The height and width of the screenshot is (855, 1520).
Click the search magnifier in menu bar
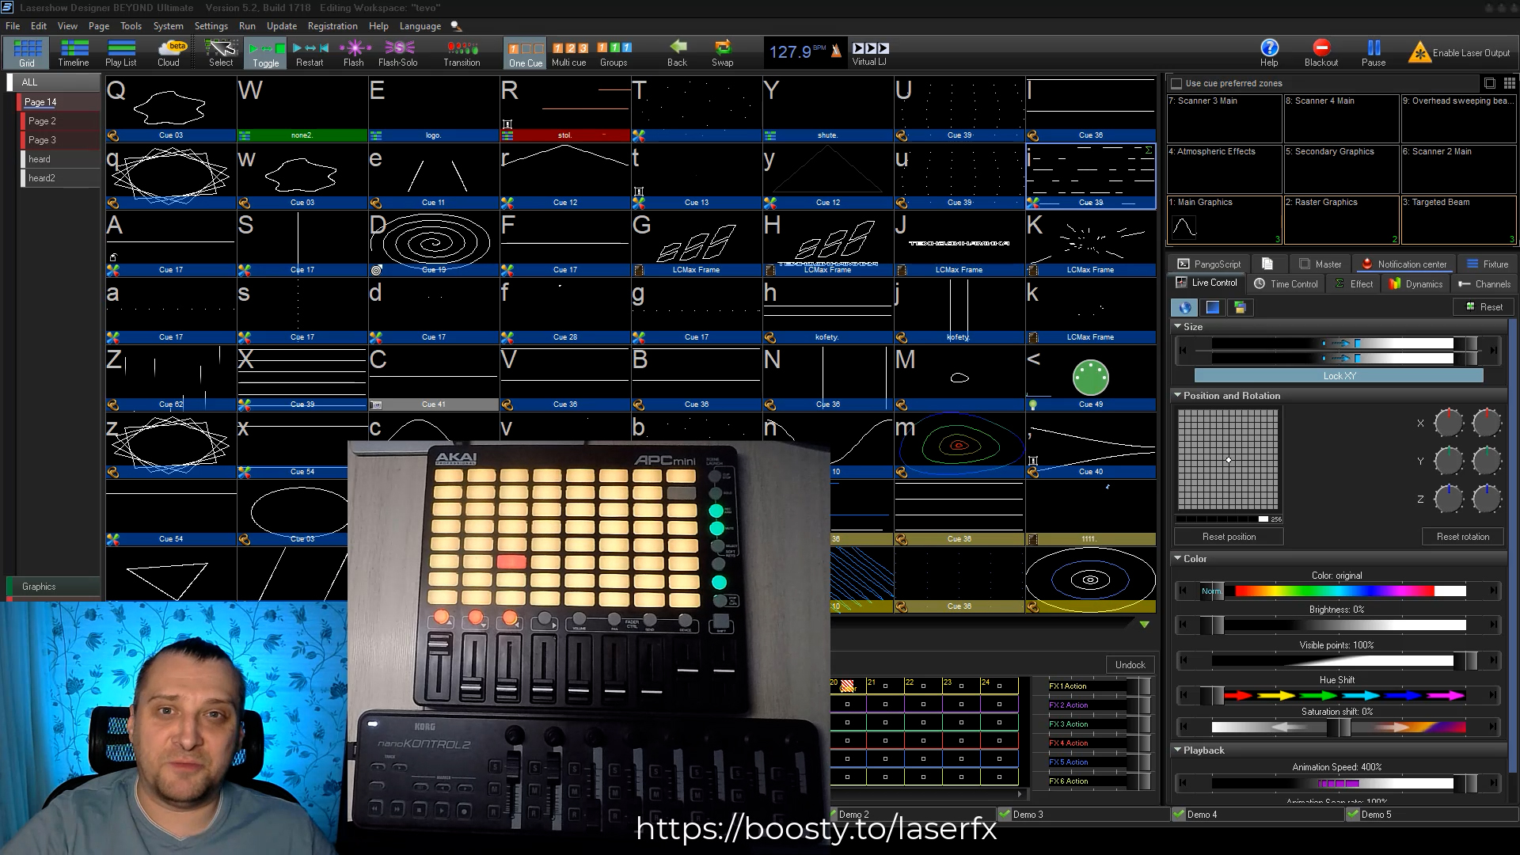[x=456, y=27]
